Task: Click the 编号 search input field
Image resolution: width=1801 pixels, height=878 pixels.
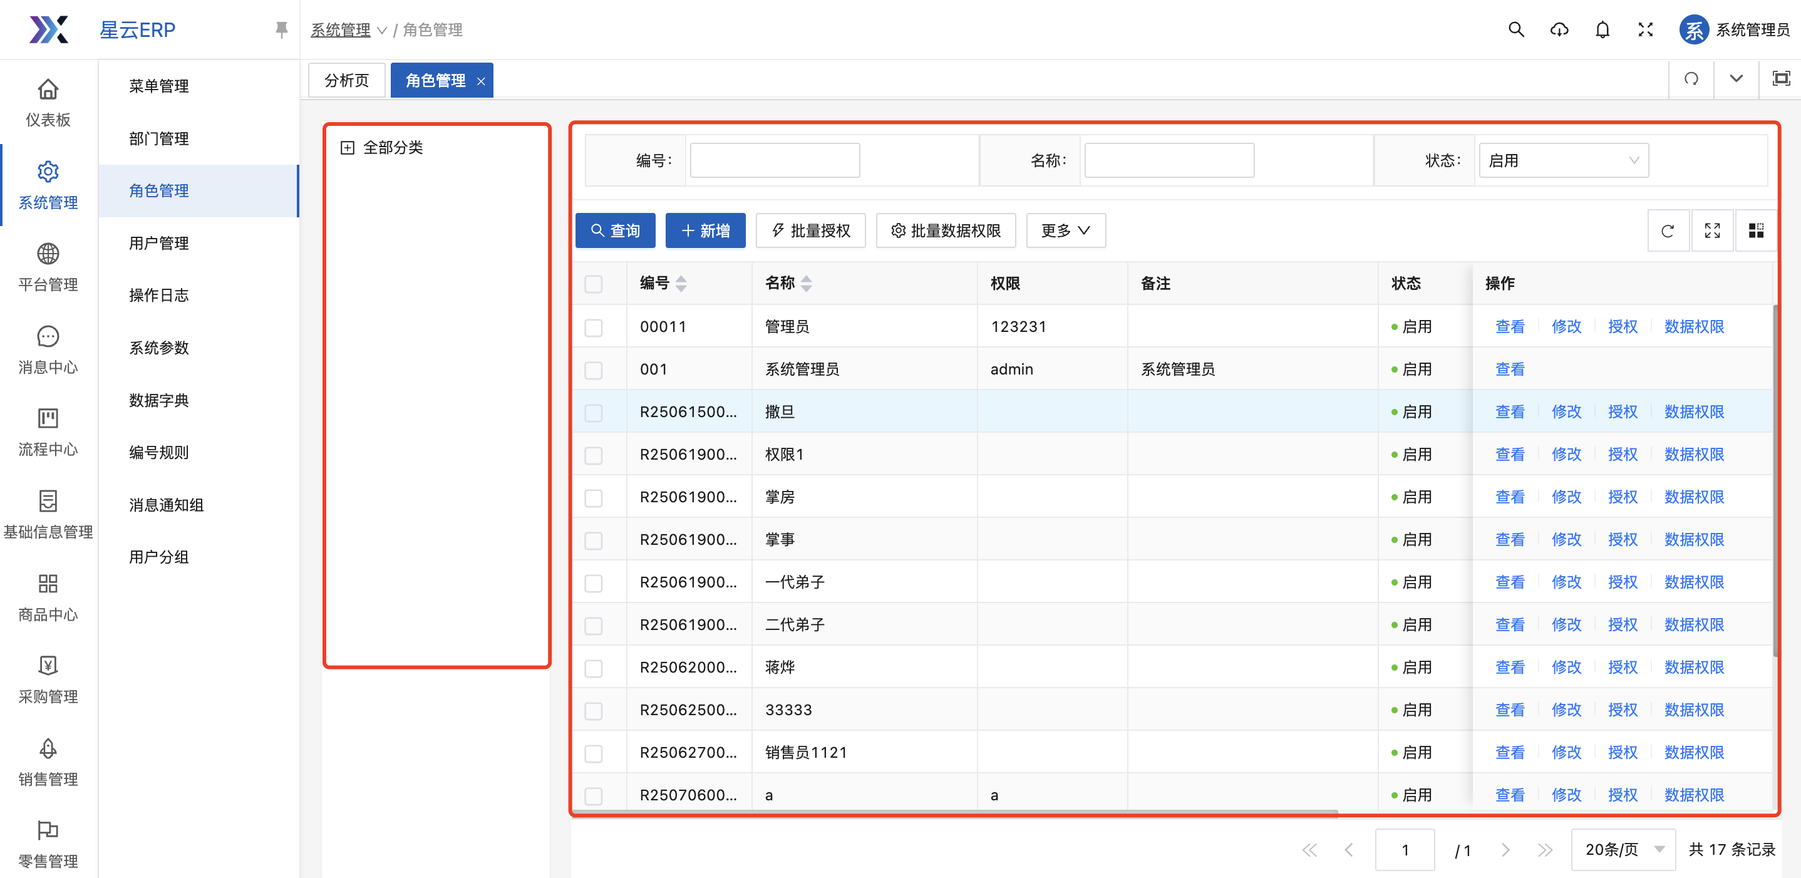Action: [775, 161]
